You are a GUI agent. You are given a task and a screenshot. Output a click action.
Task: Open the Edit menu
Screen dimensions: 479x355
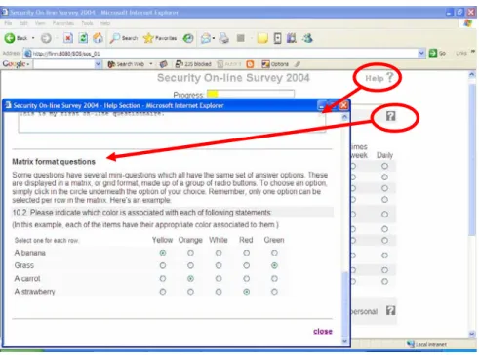tap(23, 23)
